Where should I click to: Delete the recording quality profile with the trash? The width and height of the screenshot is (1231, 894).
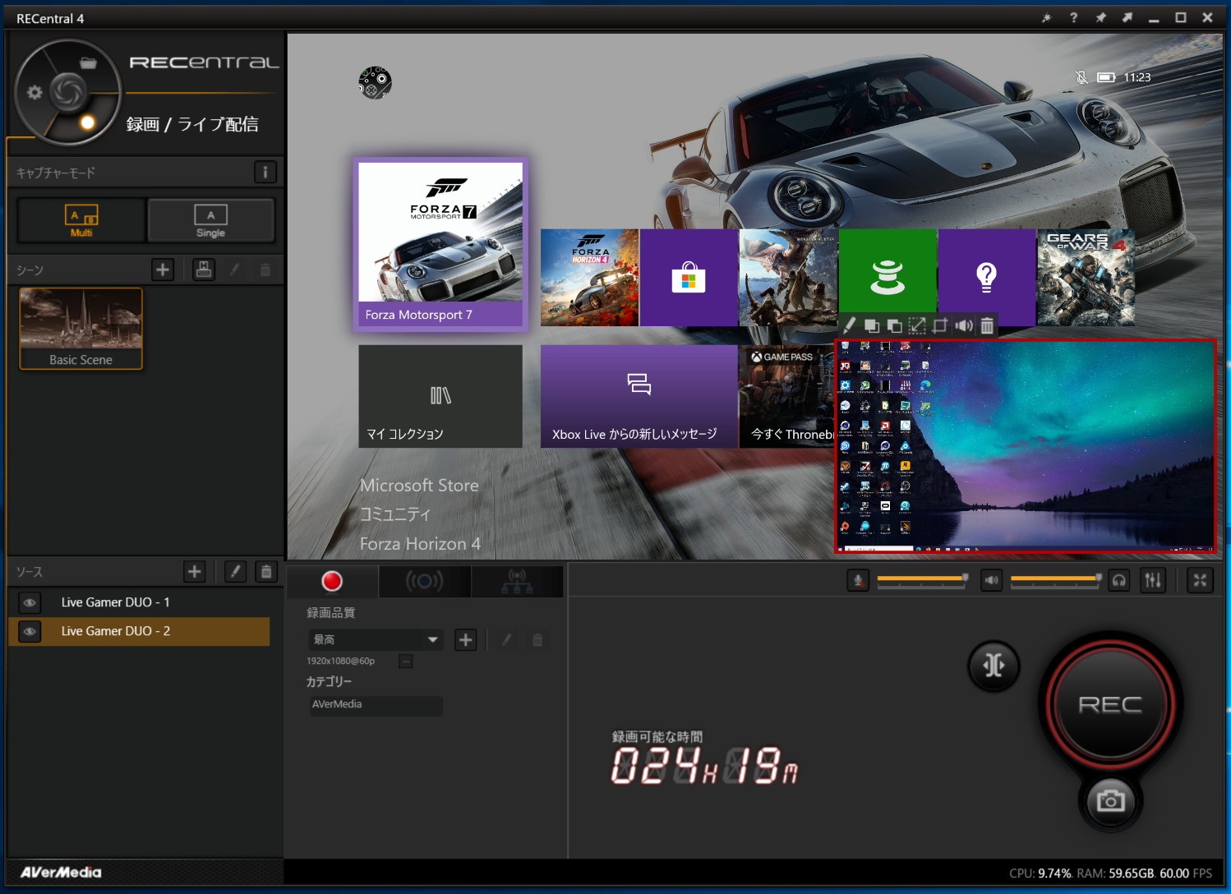pyautogui.click(x=537, y=639)
